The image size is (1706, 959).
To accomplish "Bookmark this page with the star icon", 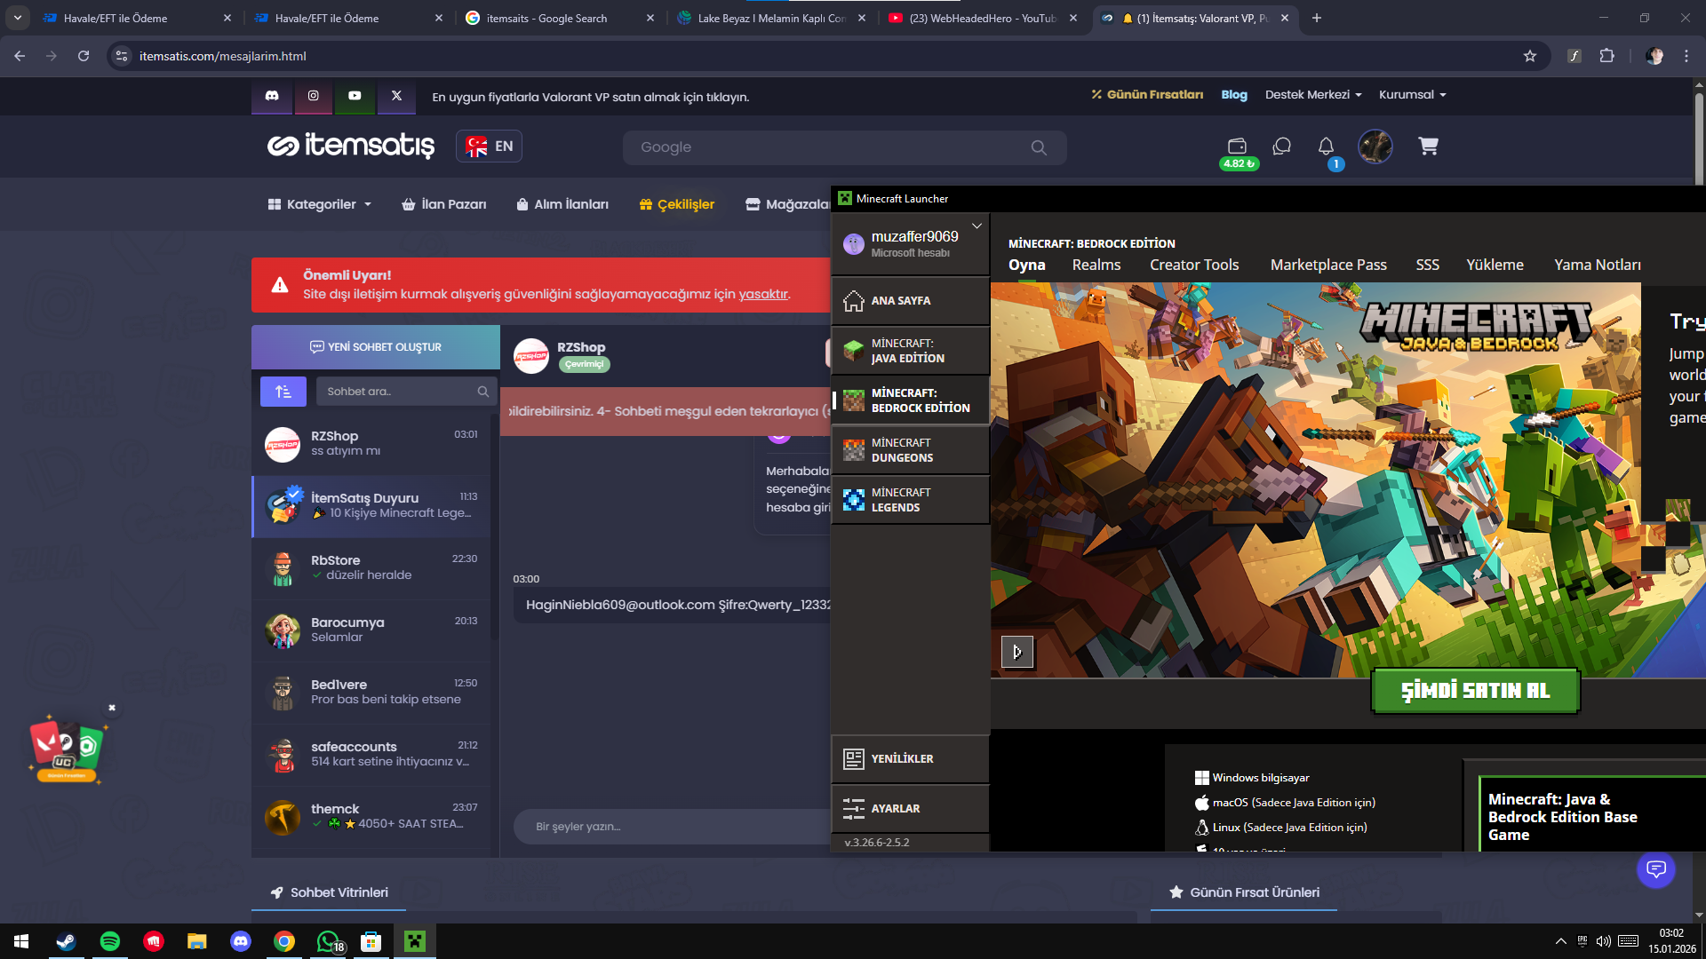I will coord(1530,56).
